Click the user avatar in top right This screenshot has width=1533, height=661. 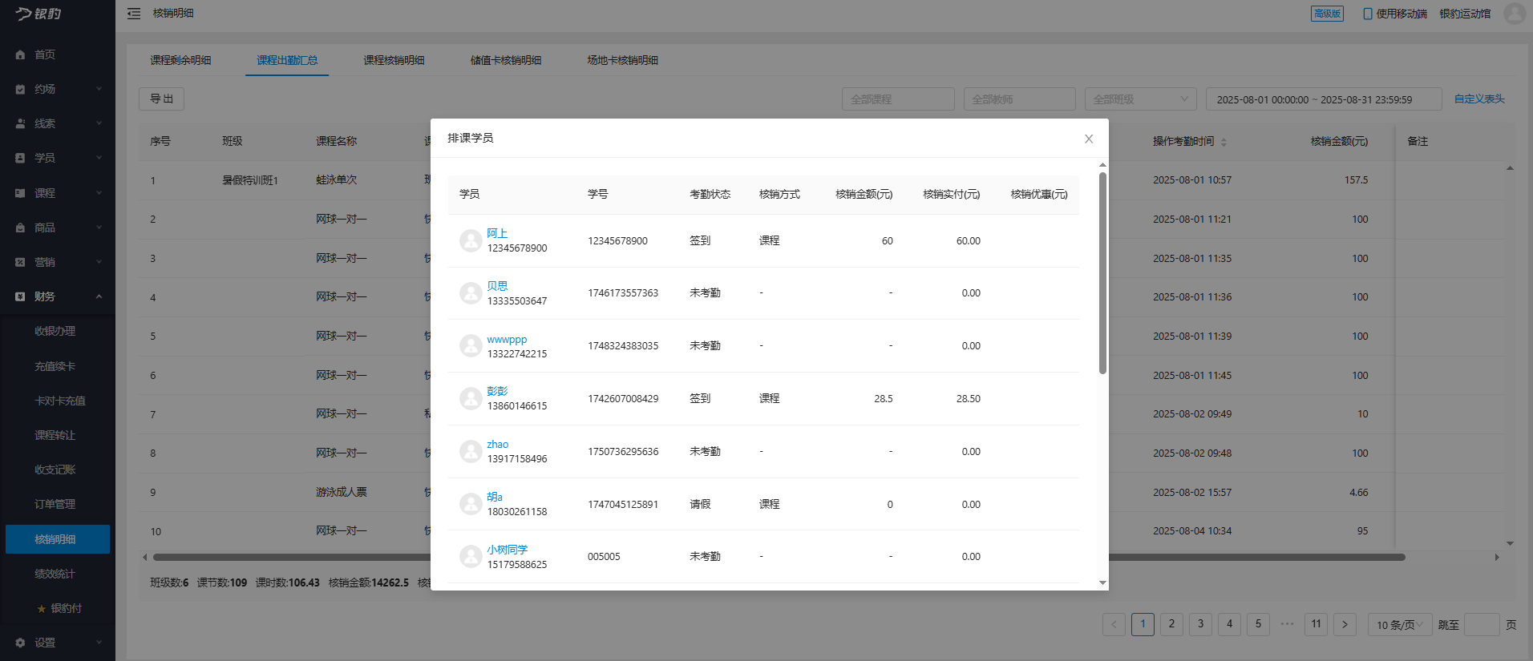(1514, 14)
